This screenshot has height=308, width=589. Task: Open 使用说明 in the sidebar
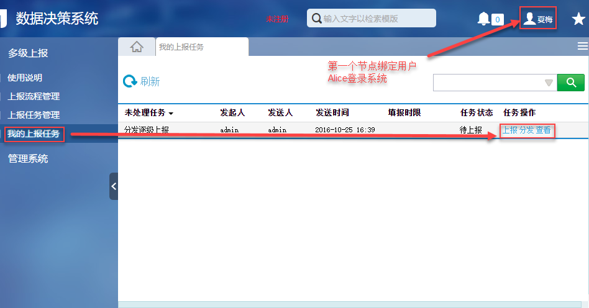point(25,78)
